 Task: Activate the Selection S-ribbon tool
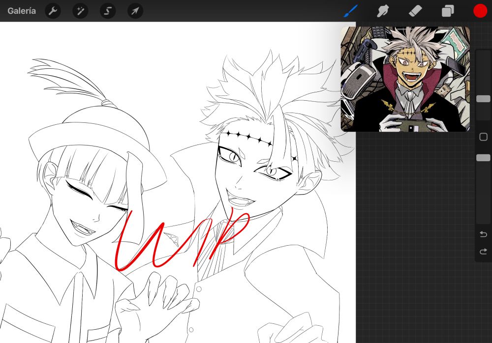[108, 11]
